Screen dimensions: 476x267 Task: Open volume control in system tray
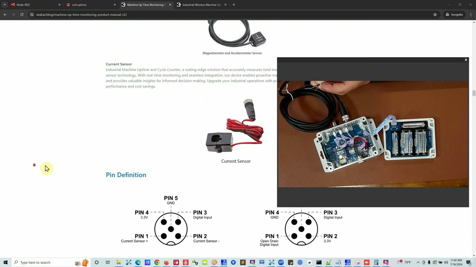446,262
